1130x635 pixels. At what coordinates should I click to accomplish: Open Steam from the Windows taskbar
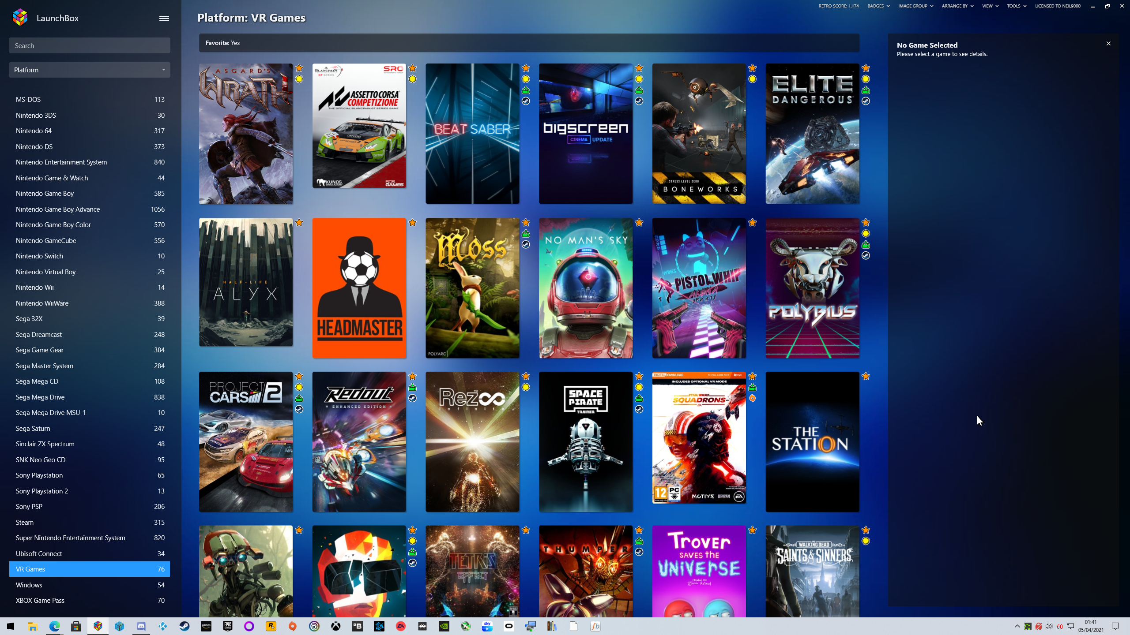point(184,626)
